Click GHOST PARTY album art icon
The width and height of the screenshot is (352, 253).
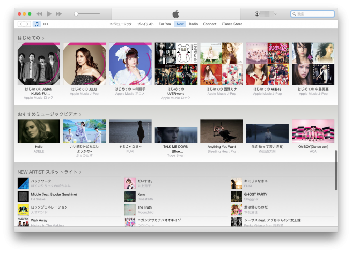click(x=237, y=197)
